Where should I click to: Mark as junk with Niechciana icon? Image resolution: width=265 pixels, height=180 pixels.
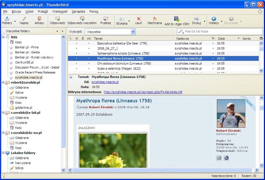click(x=154, y=19)
